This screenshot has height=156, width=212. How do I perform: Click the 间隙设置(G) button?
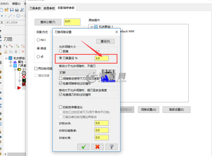tap(148, 110)
